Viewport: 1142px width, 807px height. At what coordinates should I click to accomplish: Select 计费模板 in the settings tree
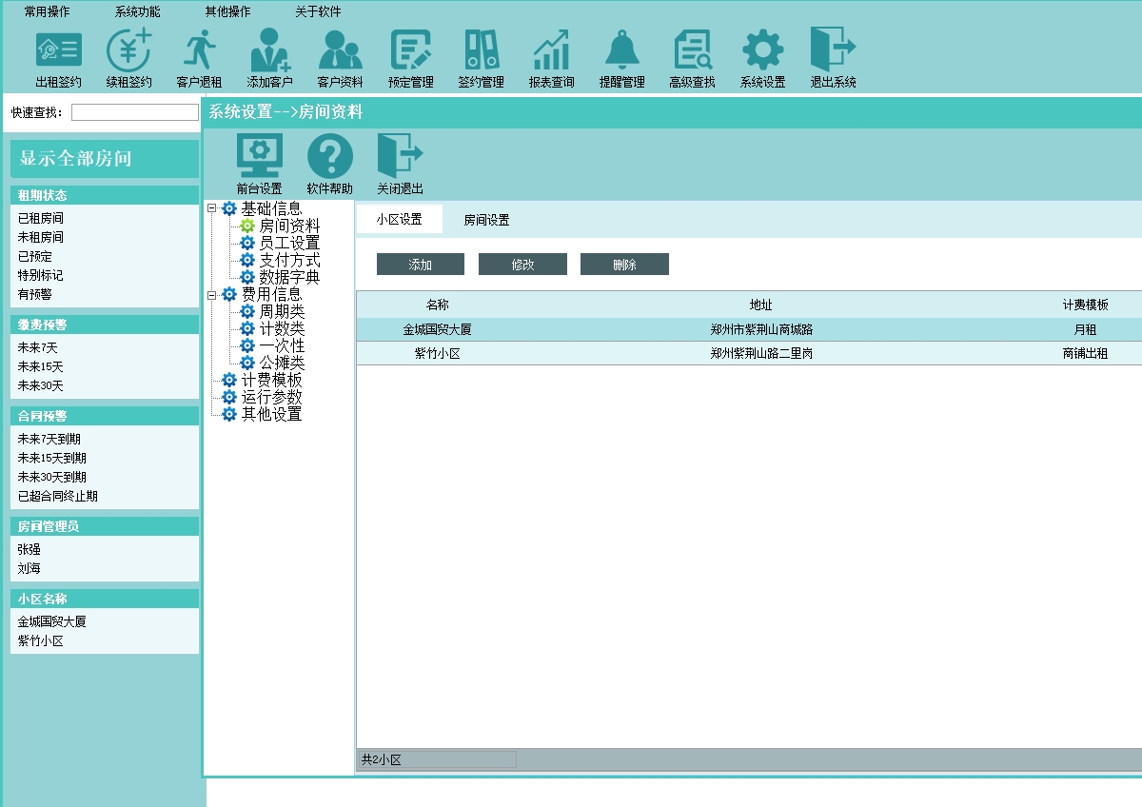tap(271, 381)
